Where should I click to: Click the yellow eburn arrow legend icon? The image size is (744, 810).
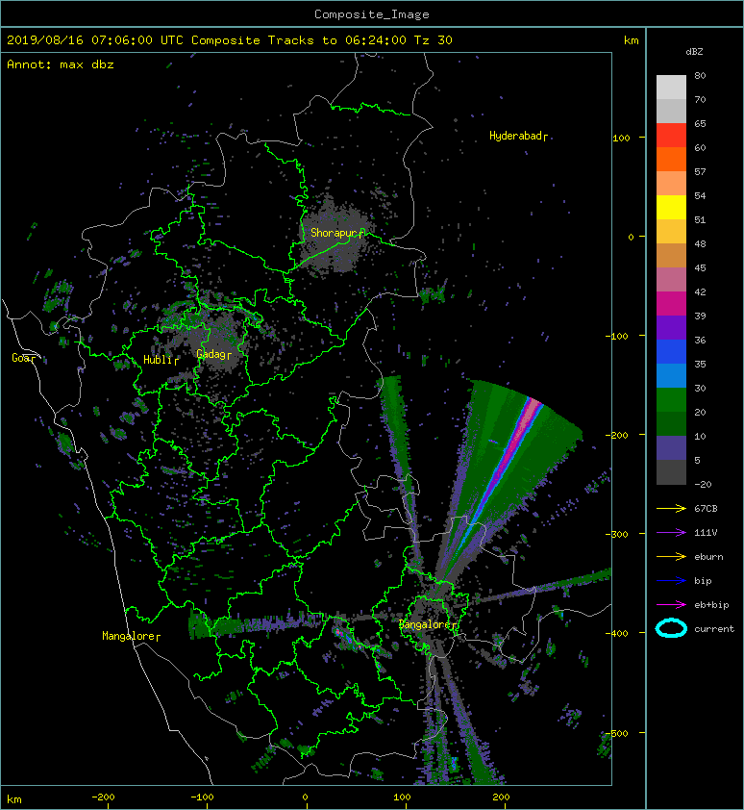point(671,556)
